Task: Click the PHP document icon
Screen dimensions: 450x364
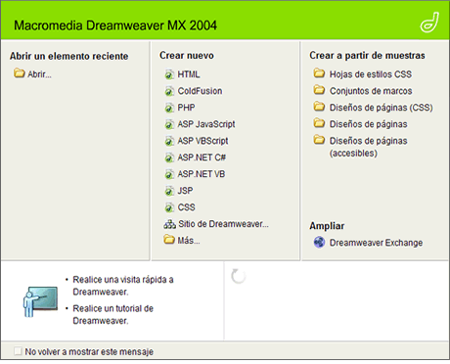Action: tap(169, 108)
